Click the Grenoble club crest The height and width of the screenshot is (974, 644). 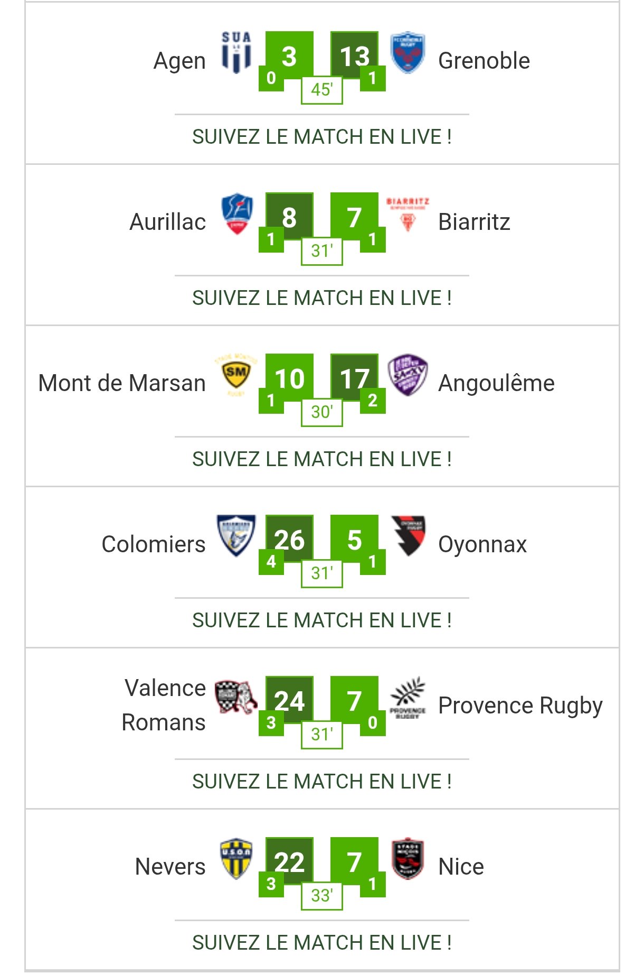[x=408, y=53]
